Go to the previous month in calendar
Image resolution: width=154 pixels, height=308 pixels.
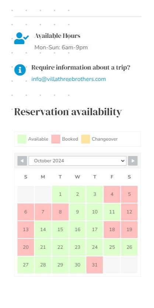click(x=22, y=161)
